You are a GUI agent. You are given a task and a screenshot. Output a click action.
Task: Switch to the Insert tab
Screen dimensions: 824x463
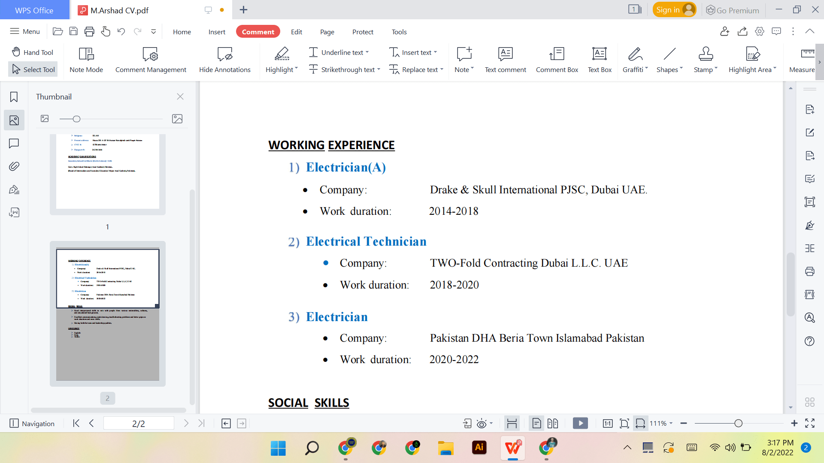coord(217,32)
